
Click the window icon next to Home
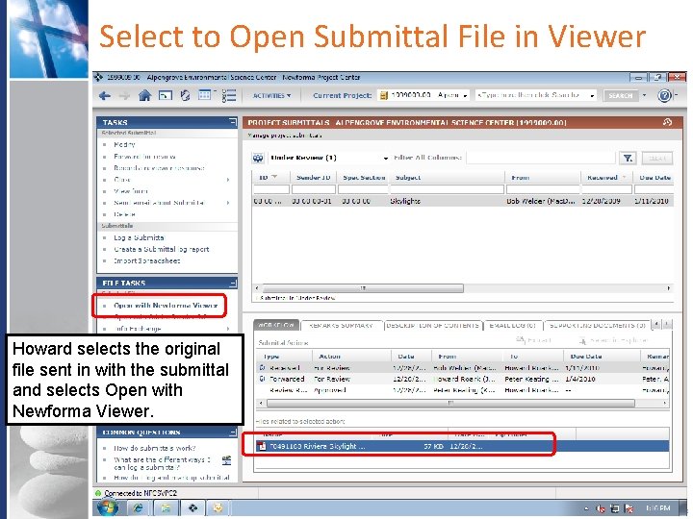[x=166, y=95]
